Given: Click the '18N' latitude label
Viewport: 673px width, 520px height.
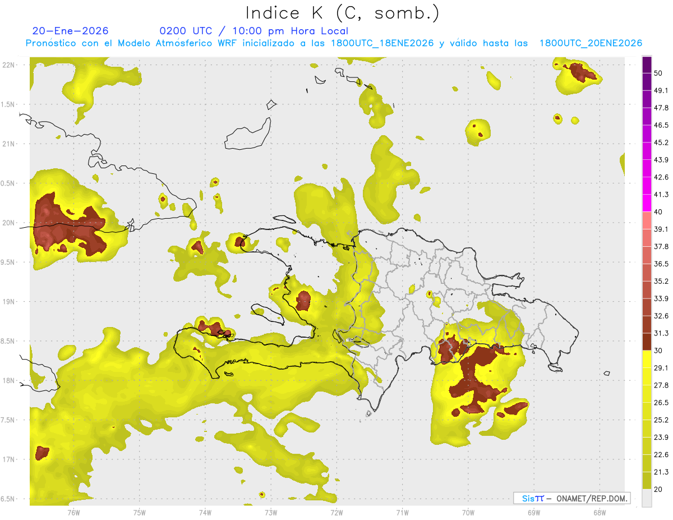Looking at the screenshot, I should 8,380.
